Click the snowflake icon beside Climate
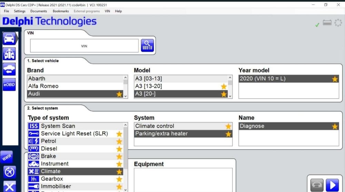This screenshot has height=192, width=345. tap(34, 171)
